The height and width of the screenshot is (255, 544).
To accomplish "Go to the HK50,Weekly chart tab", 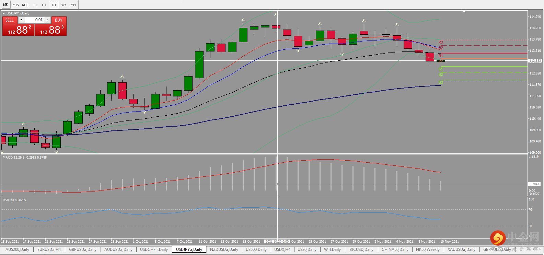I will pos(428,250).
